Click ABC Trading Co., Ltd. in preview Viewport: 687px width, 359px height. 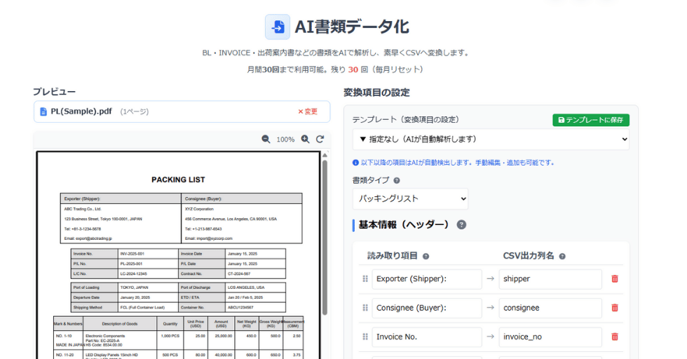coord(83,209)
